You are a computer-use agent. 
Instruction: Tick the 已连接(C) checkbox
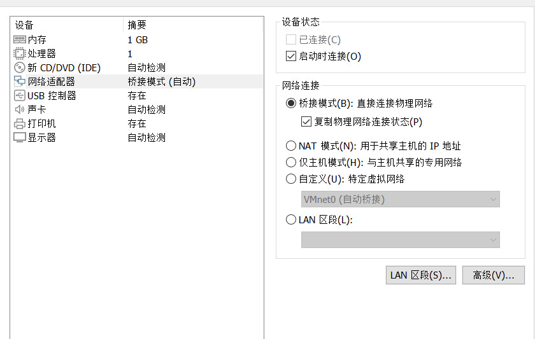[290, 39]
